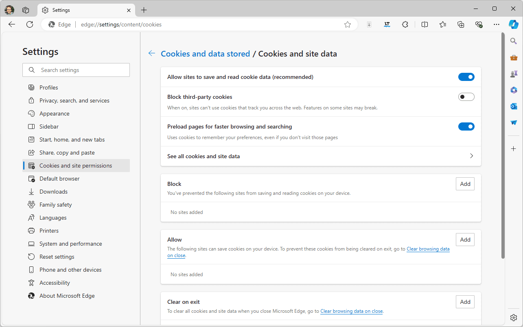
Task: Open Collections icon in toolbar
Action: tap(461, 24)
